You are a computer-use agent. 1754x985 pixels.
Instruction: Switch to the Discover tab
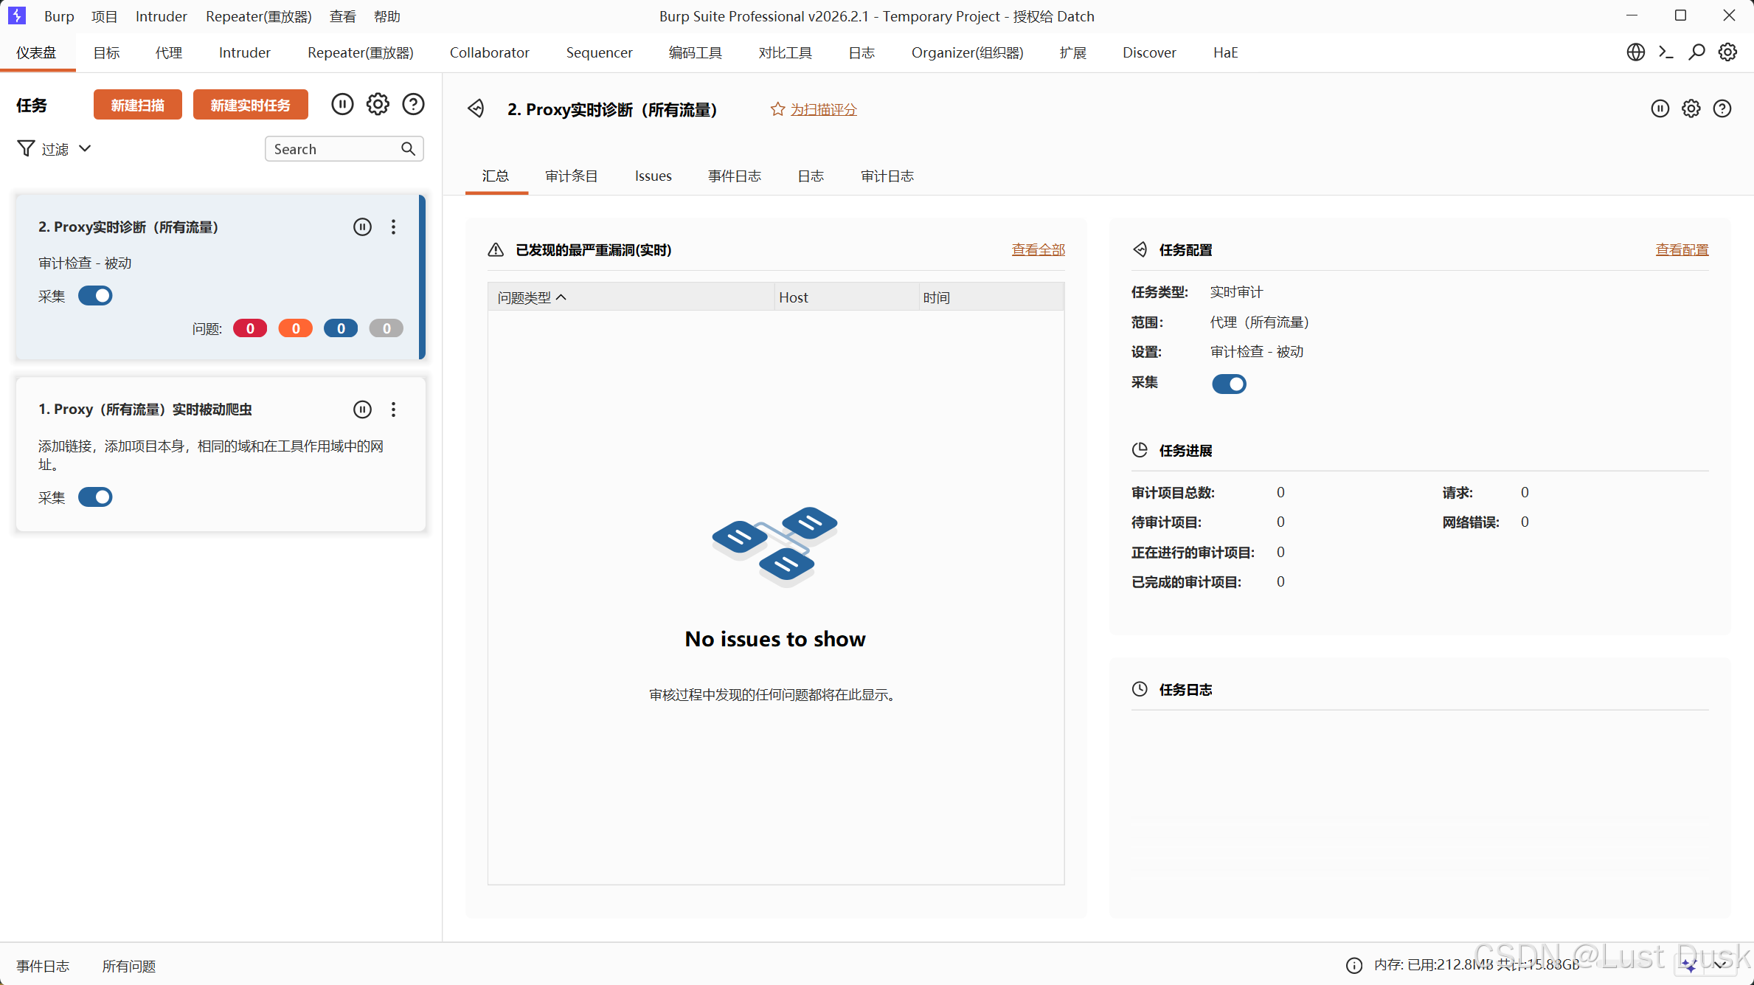click(1149, 52)
